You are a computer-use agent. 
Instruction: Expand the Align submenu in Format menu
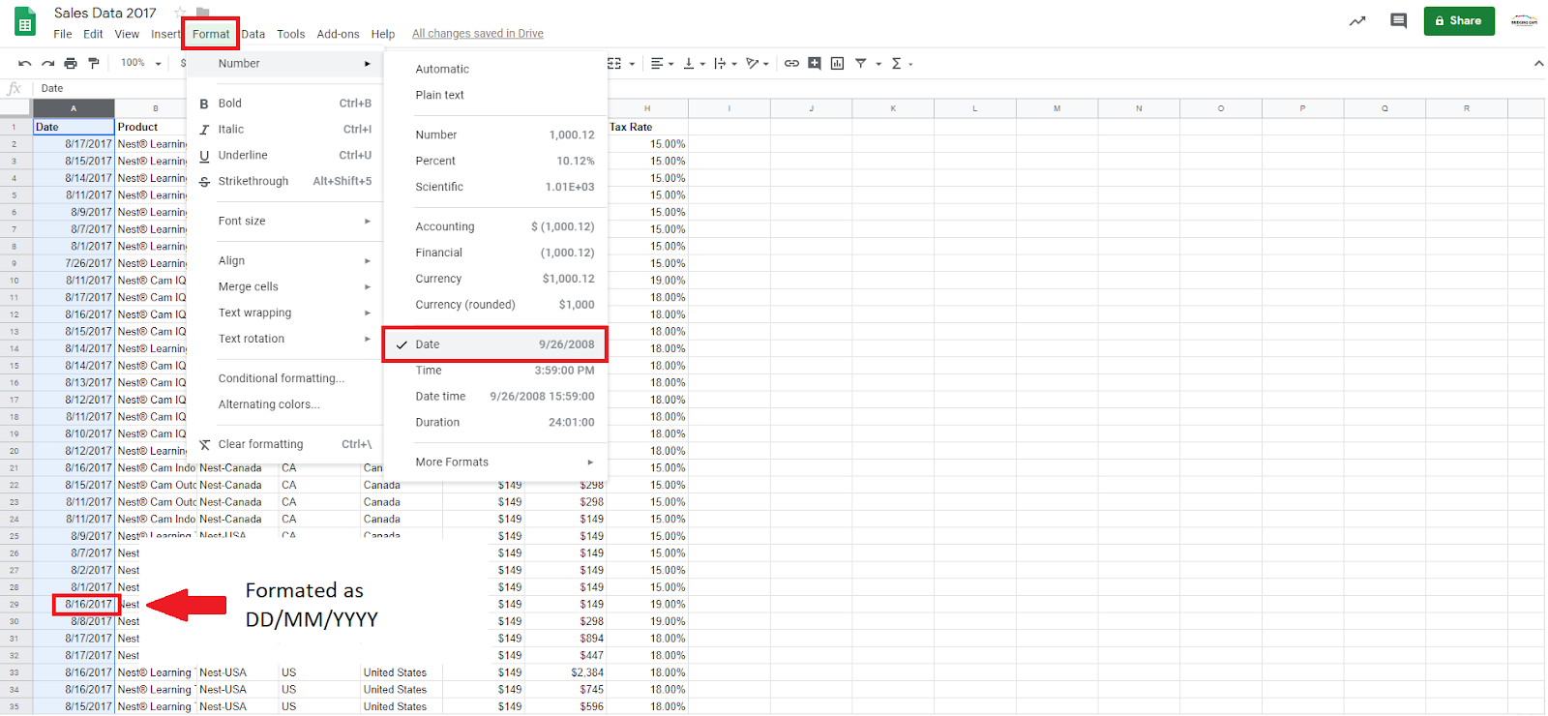point(285,261)
